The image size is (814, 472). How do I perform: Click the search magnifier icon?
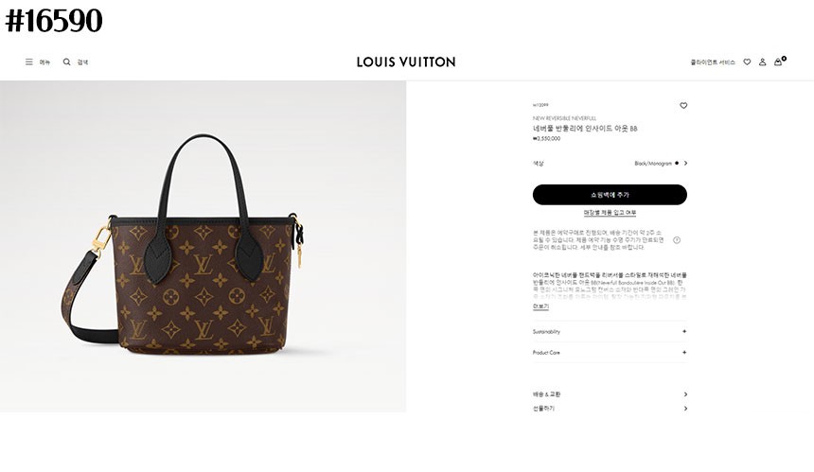pos(66,61)
